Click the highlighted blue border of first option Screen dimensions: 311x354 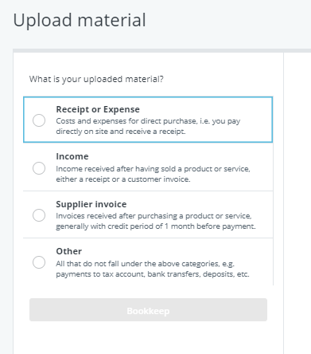point(148,97)
